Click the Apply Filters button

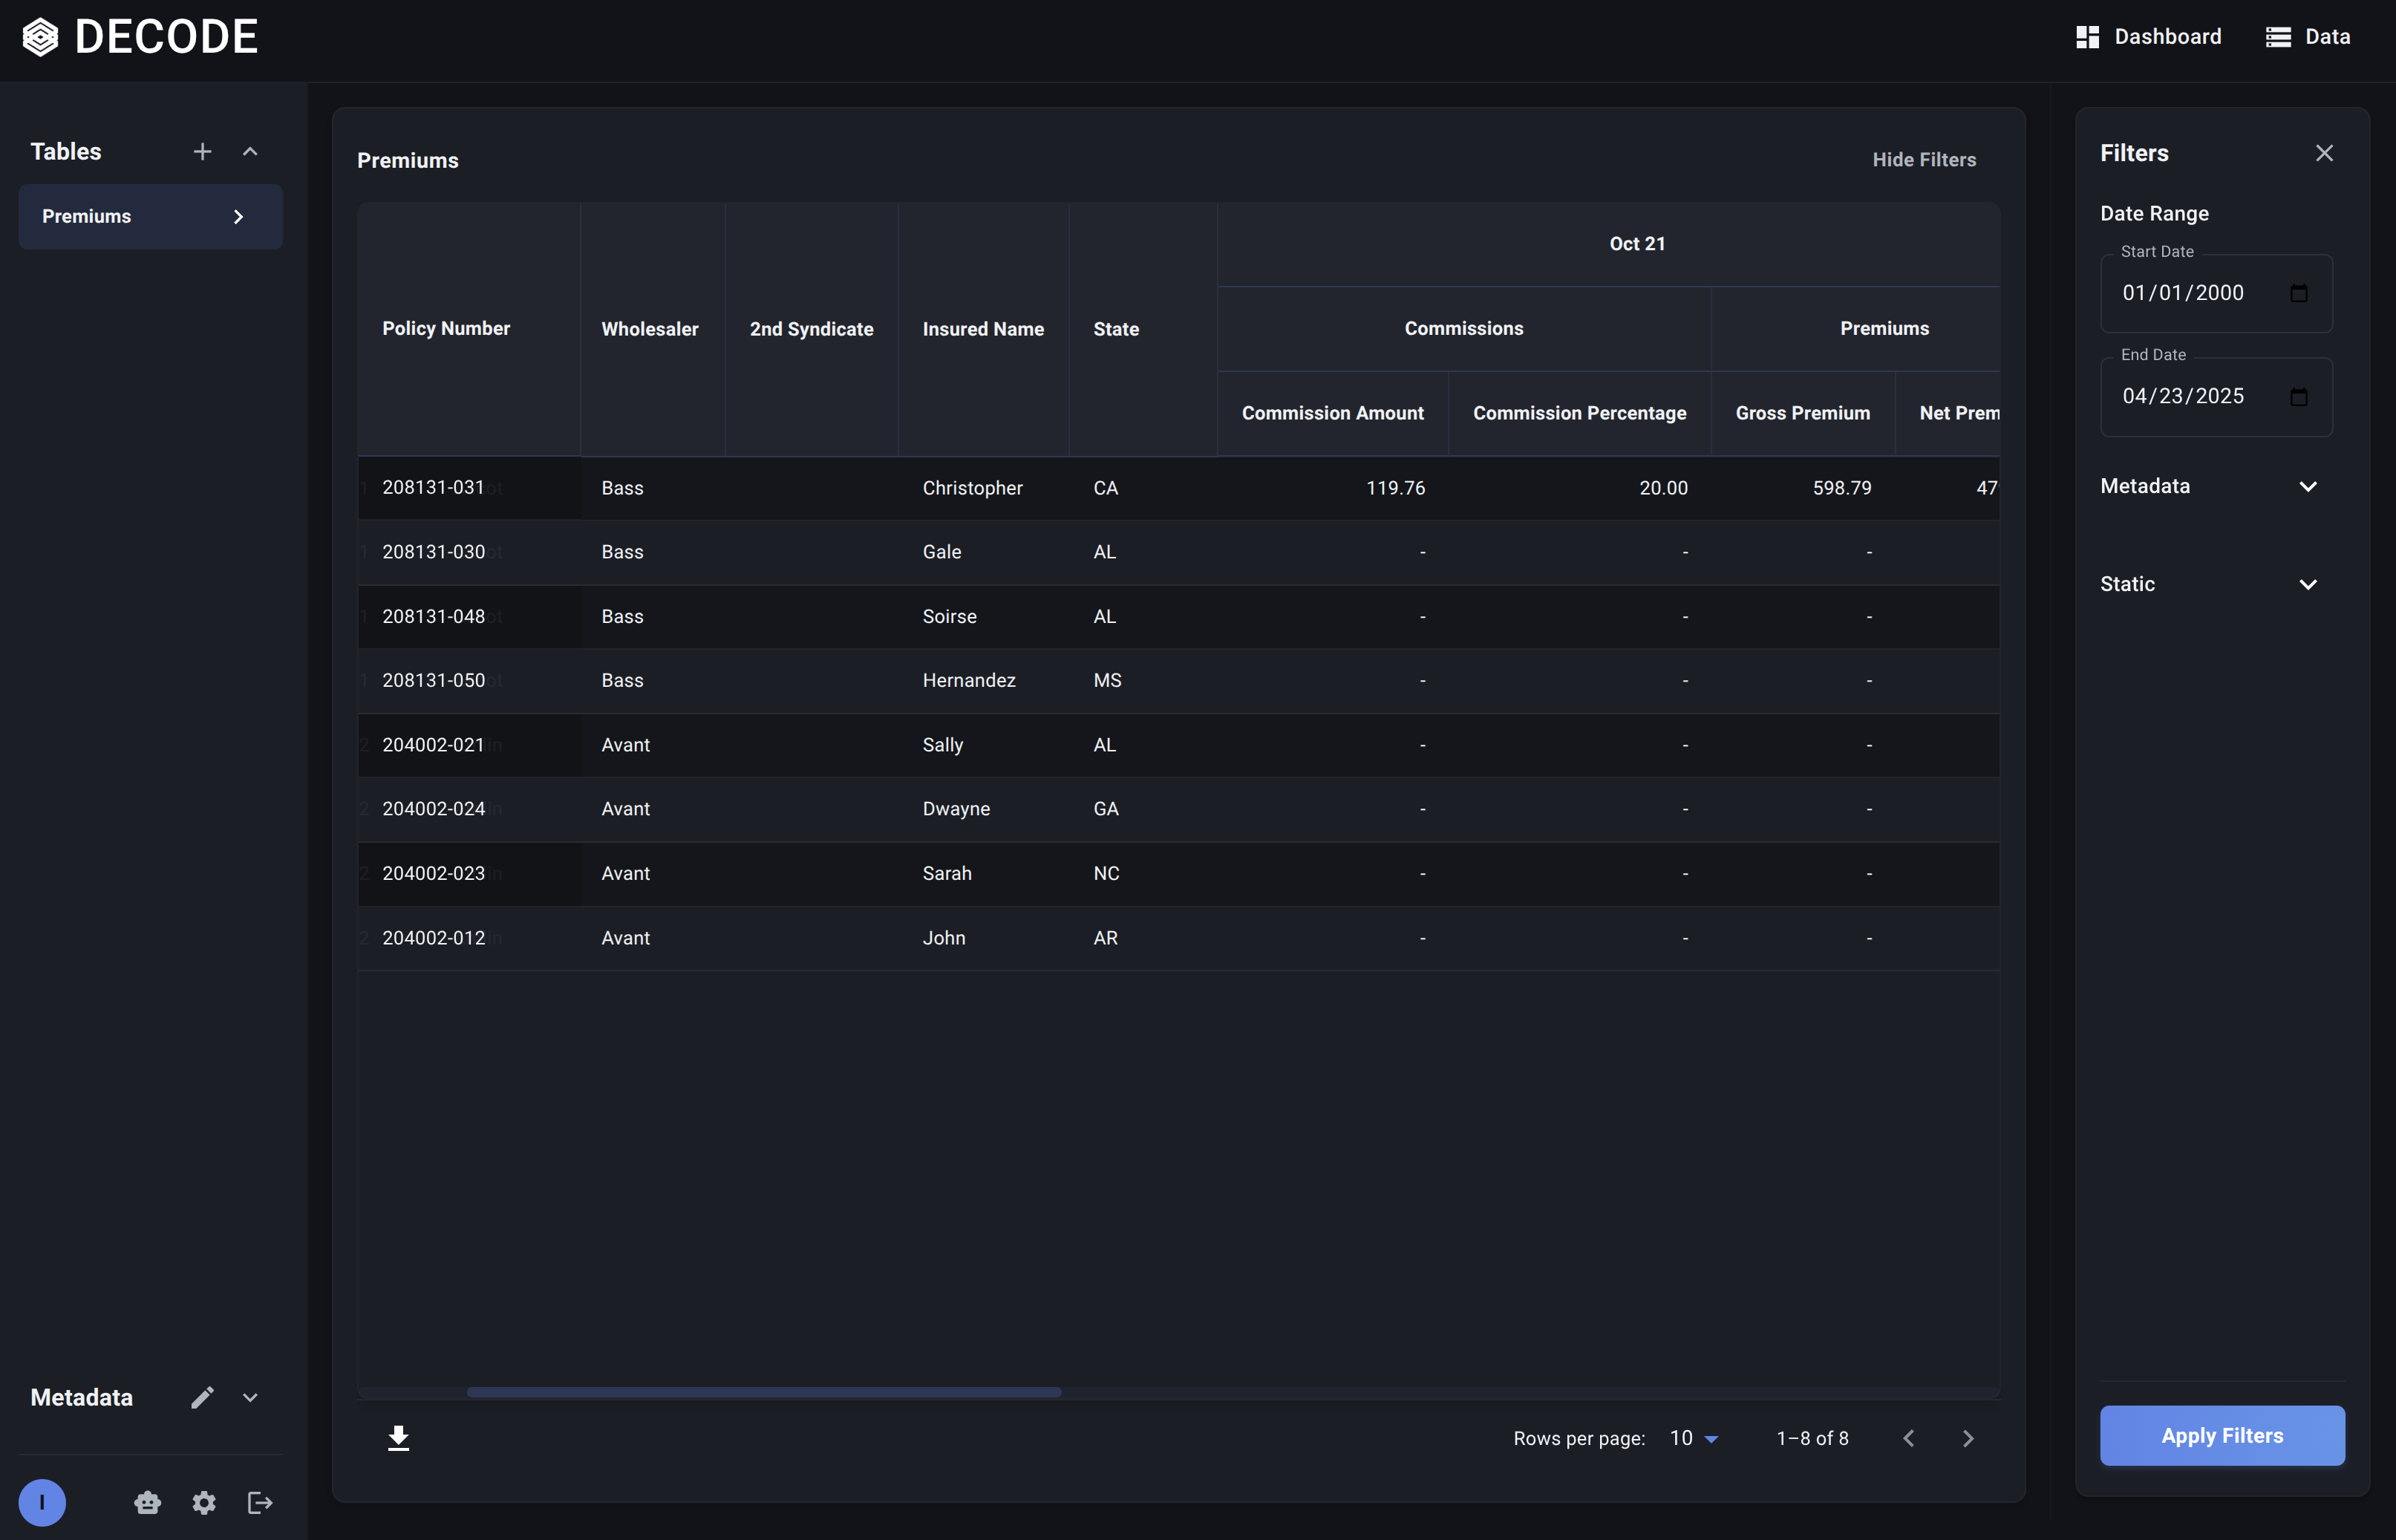2221,1435
